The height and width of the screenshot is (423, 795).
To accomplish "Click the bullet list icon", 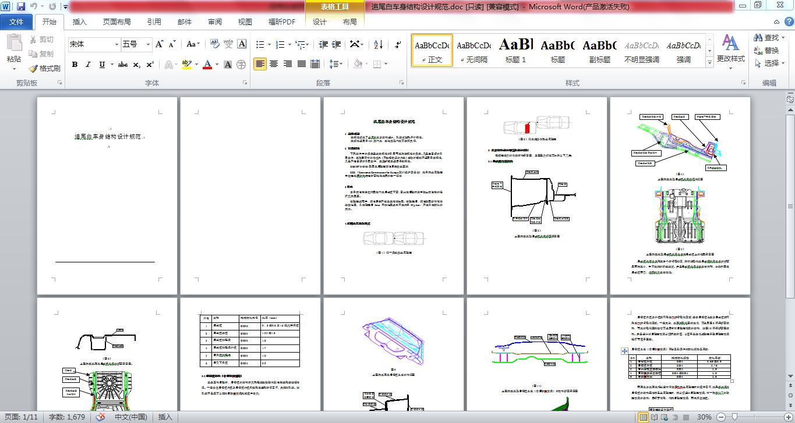I will pyautogui.click(x=260, y=44).
